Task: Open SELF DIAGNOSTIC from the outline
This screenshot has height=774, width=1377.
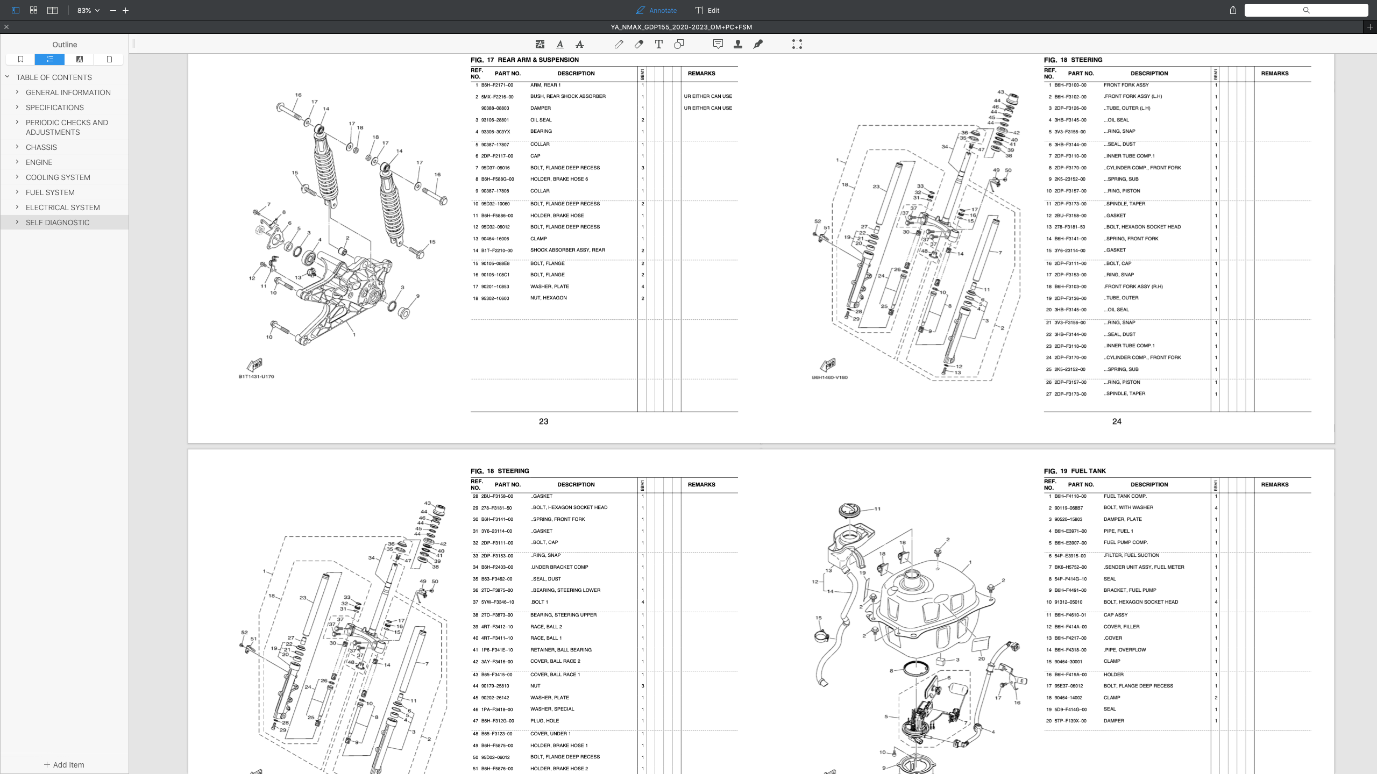Action: tap(58, 222)
